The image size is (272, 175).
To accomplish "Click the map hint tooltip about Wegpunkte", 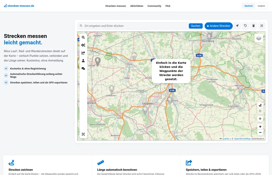I will (171, 71).
